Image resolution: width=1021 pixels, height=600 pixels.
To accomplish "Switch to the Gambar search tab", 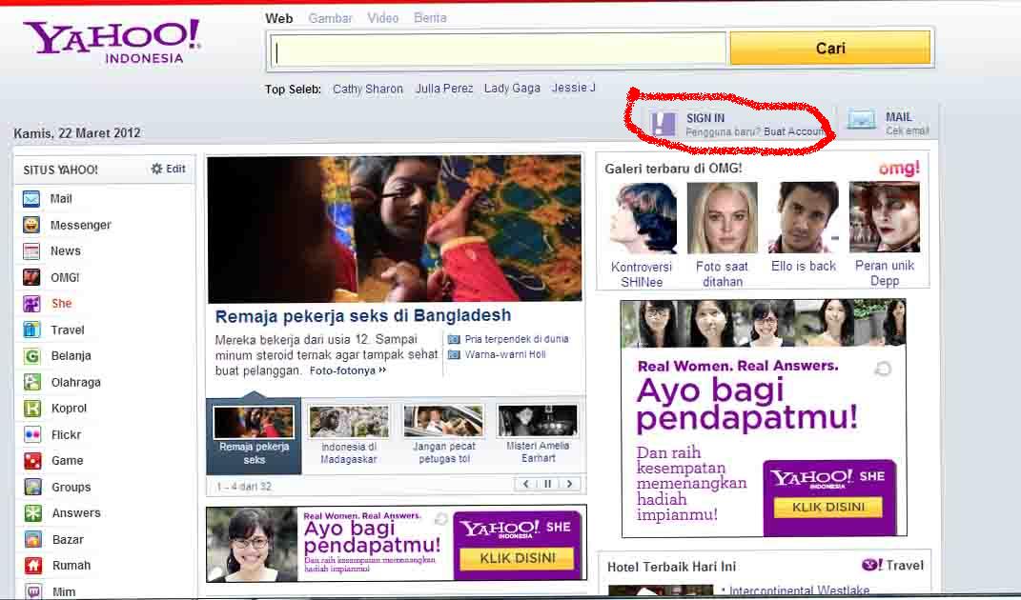I will pyautogui.click(x=330, y=18).
